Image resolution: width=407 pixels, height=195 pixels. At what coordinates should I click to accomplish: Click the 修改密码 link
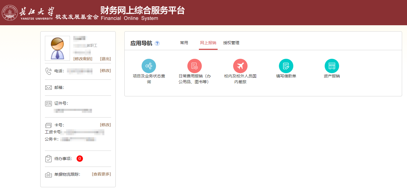(x=83, y=59)
